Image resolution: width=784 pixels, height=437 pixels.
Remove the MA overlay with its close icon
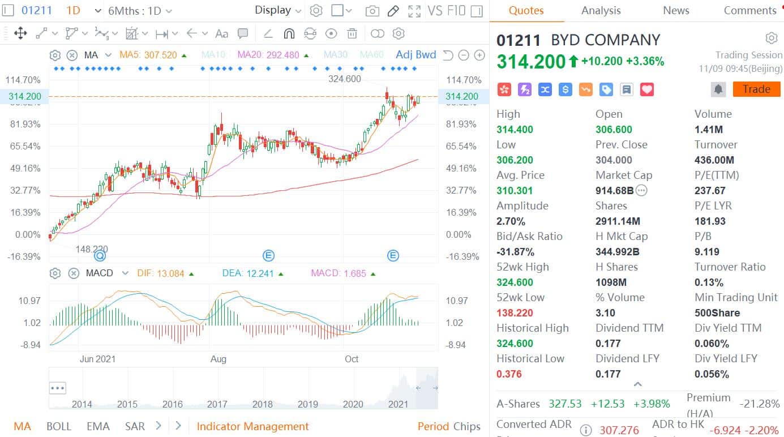point(73,54)
